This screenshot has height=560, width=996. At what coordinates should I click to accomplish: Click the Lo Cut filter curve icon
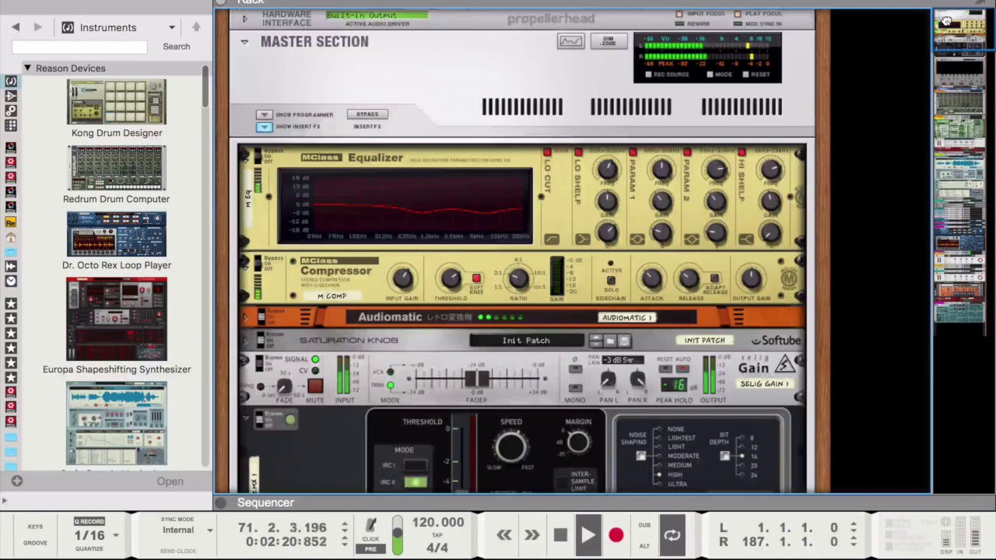pyautogui.click(x=552, y=240)
